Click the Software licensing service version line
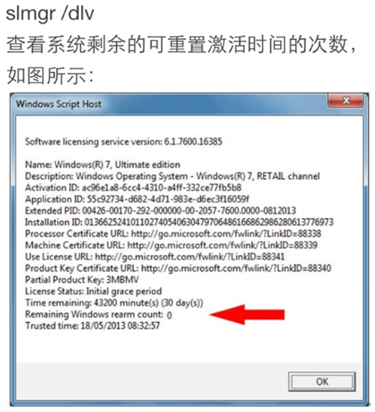The image size is (375, 412). click(124, 141)
